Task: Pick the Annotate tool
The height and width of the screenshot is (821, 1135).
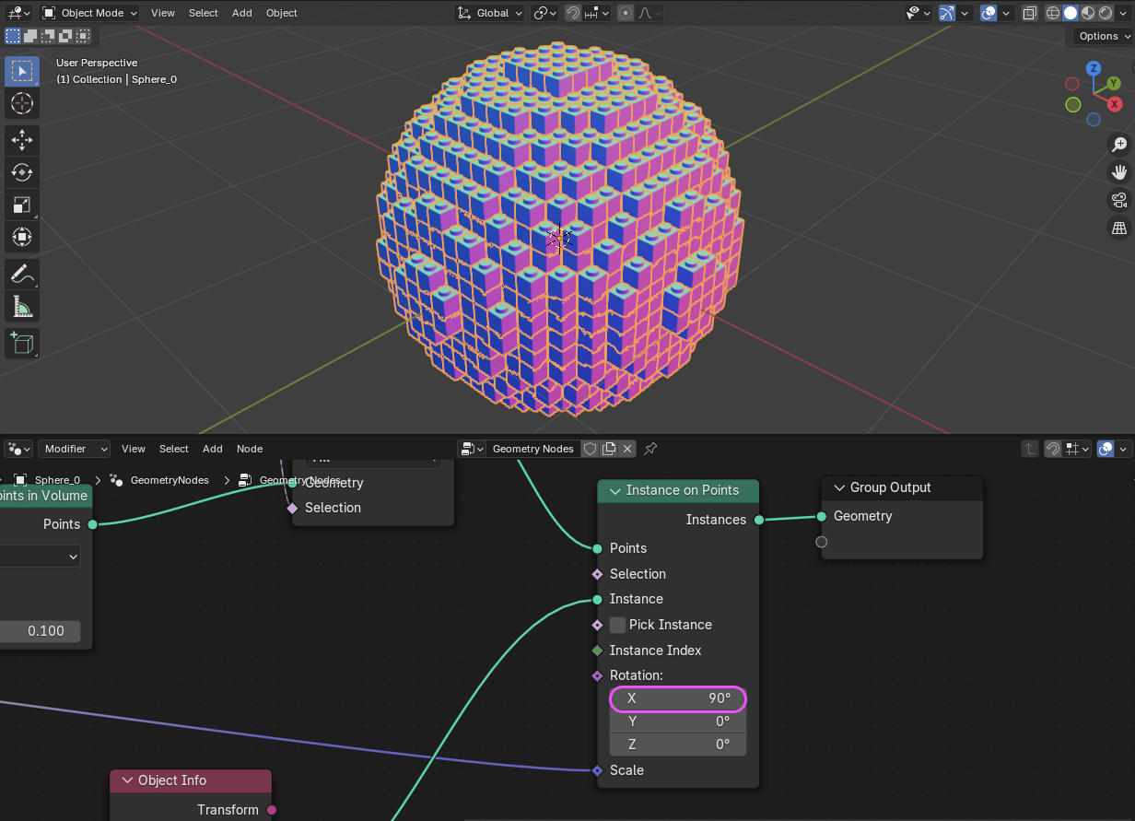Action: coord(22,274)
